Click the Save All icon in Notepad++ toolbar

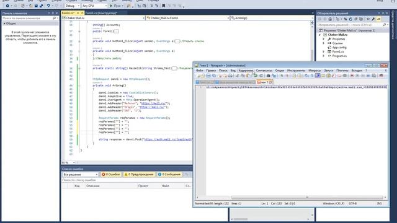[x=214, y=76]
